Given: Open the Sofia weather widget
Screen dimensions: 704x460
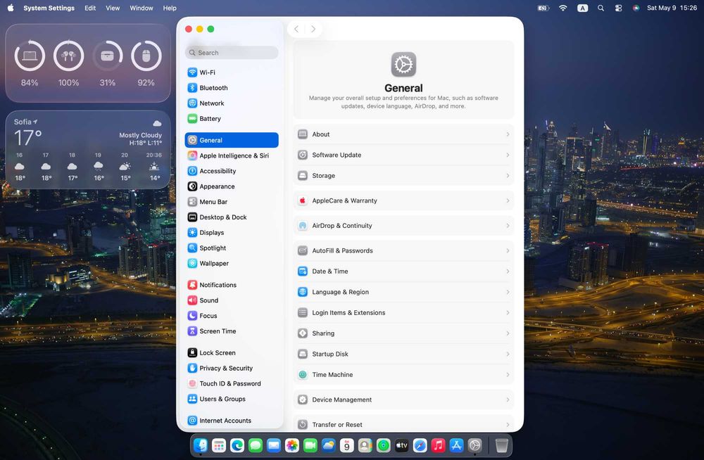Looking at the screenshot, I should [88, 150].
